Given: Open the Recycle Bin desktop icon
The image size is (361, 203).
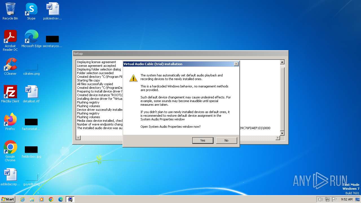Looking at the screenshot, I should pos(10,11).
